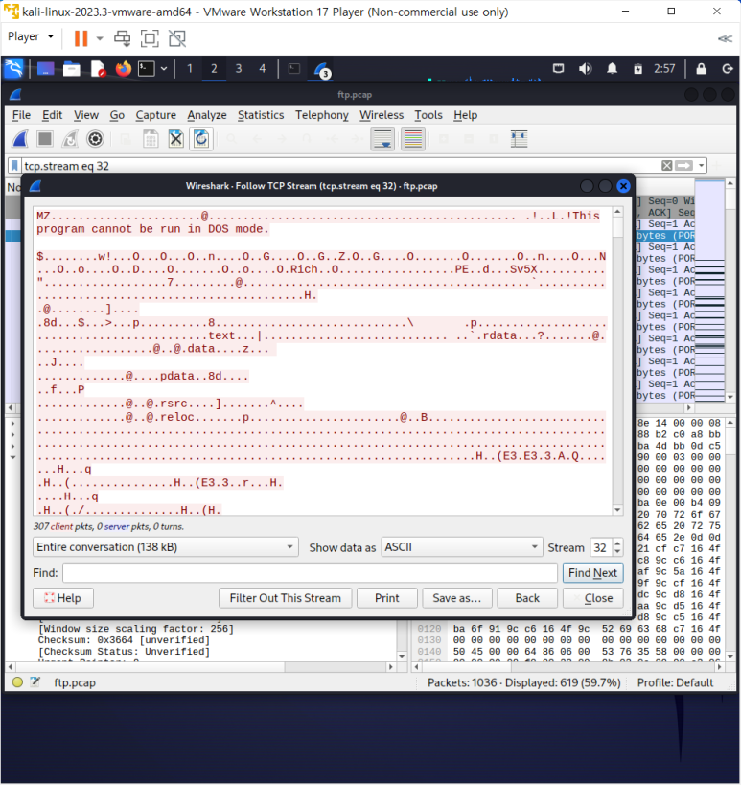Toggle colorize packet list icon
741x785 pixels.
pyautogui.click(x=413, y=139)
